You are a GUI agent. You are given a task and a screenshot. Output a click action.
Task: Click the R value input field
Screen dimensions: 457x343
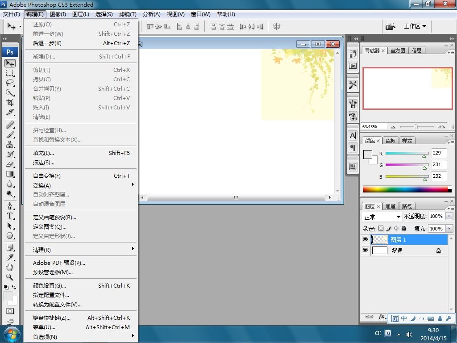[439, 153]
